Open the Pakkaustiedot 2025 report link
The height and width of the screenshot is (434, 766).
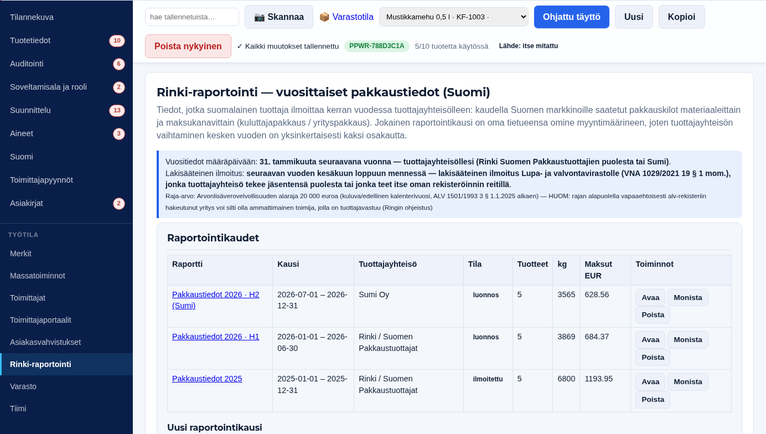pyautogui.click(x=207, y=379)
